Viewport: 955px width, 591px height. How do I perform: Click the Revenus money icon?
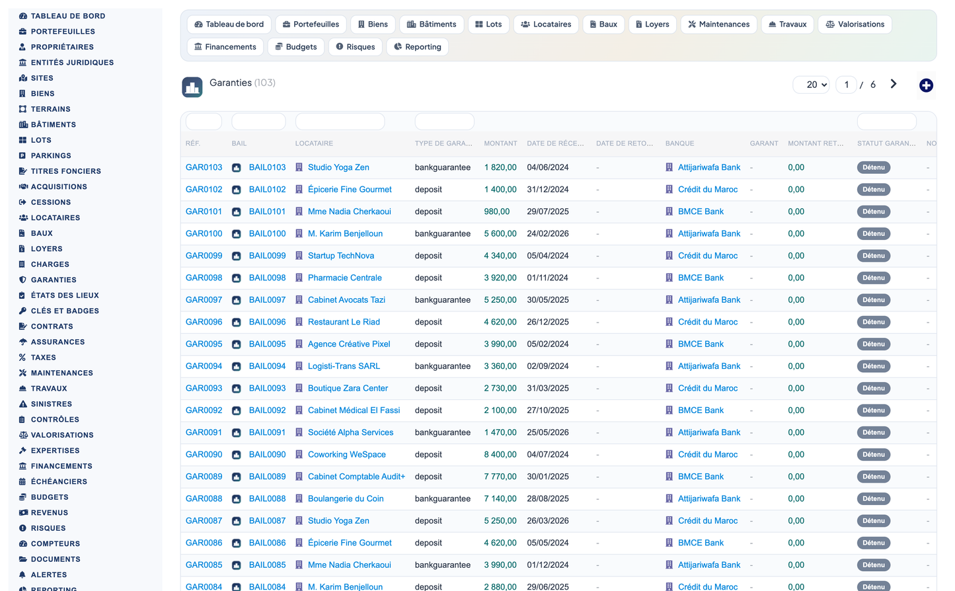pos(23,513)
